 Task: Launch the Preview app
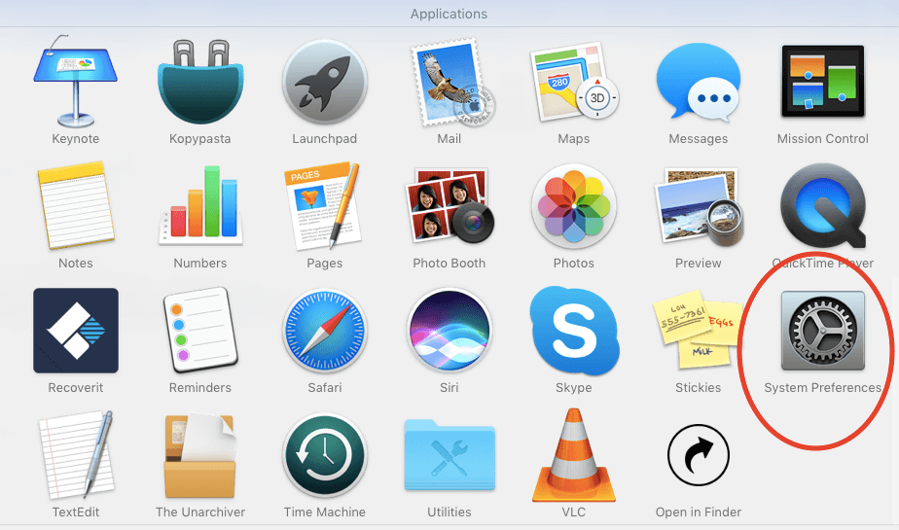pyautogui.click(x=699, y=206)
